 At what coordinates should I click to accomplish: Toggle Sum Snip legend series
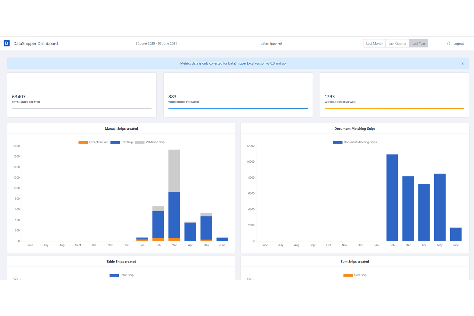(x=355, y=275)
